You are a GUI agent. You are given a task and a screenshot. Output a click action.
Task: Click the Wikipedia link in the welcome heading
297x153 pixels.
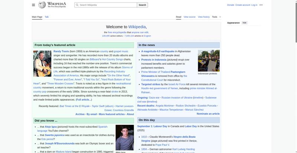point(137,27)
